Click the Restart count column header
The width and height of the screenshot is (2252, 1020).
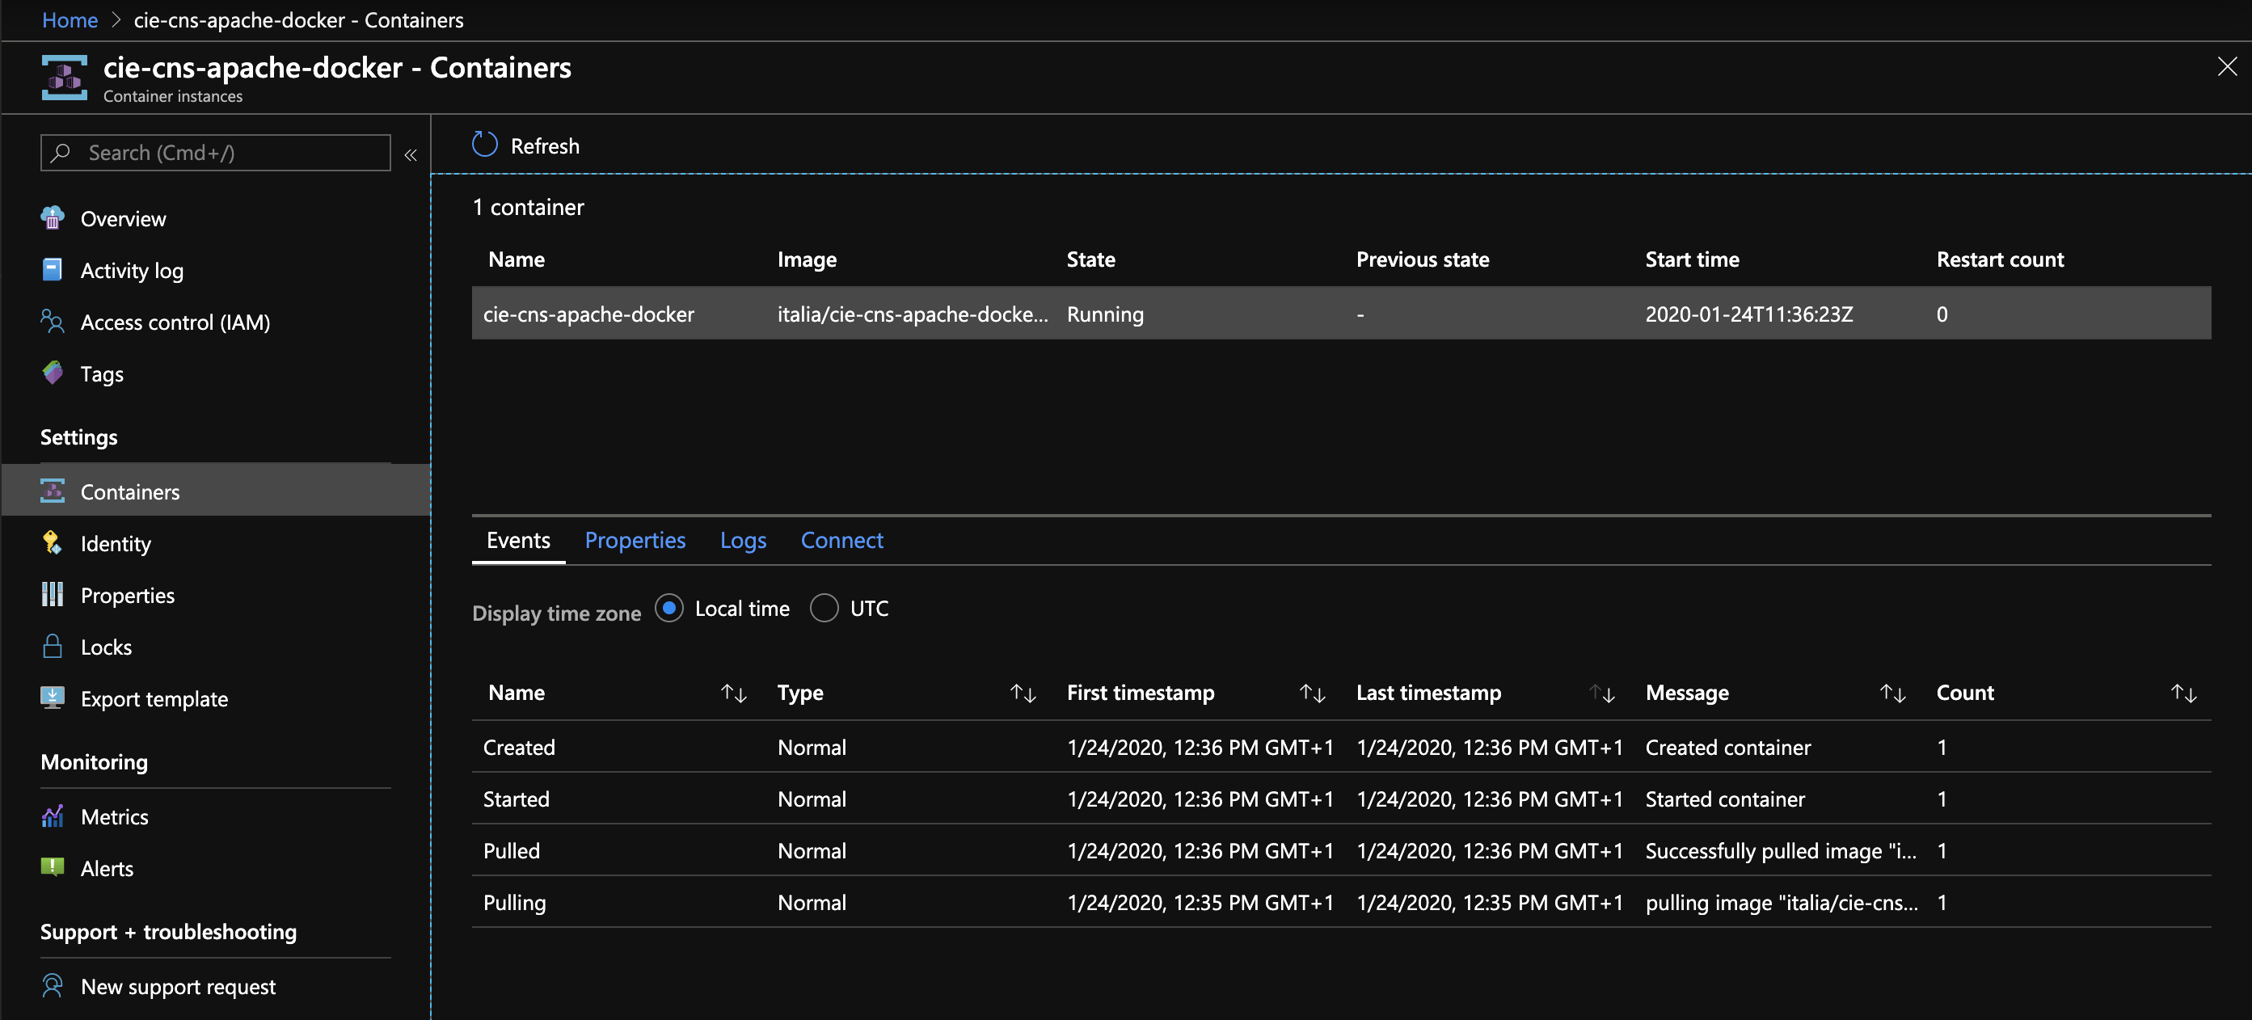coord(1999,259)
